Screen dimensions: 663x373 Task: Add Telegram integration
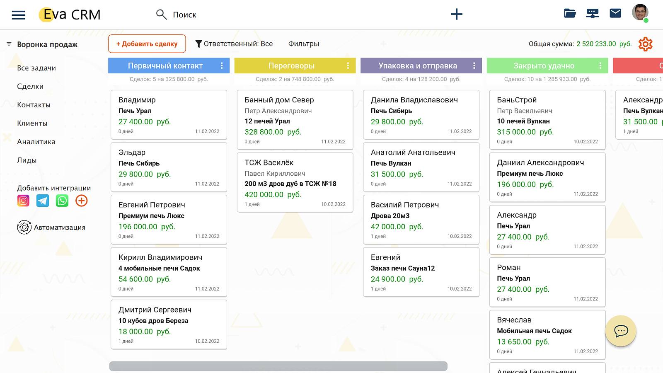43,201
